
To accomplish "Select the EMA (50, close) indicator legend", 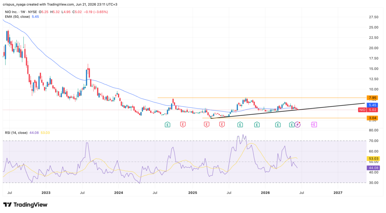I will point(17,17).
